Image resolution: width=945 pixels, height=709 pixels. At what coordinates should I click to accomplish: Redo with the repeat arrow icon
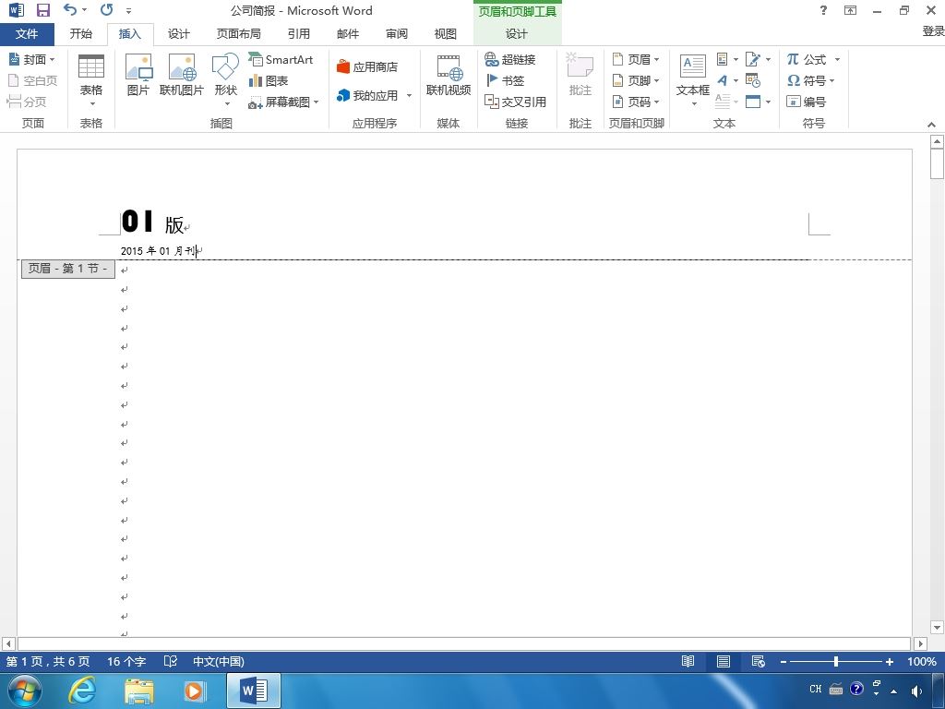pos(107,9)
